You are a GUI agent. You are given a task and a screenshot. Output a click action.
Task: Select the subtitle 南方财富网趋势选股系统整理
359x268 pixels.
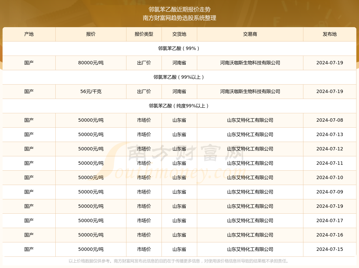pos(180,18)
